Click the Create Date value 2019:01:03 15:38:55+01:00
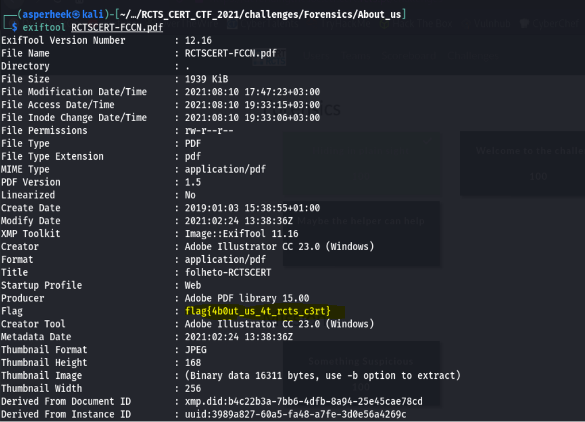 252,208
